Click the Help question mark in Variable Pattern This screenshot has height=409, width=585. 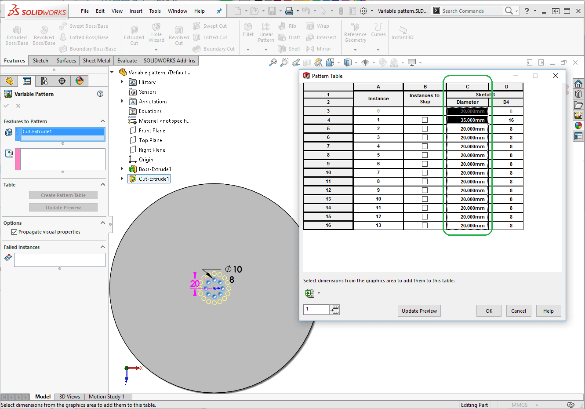point(100,94)
